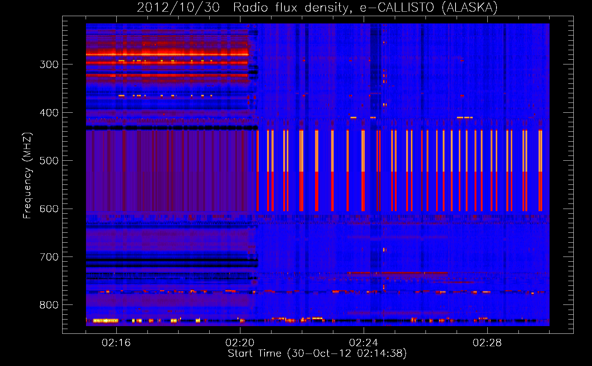The width and height of the screenshot is (592, 366).
Task: Click the 700 frequency tick label
Action: click(x=49, y=257)
